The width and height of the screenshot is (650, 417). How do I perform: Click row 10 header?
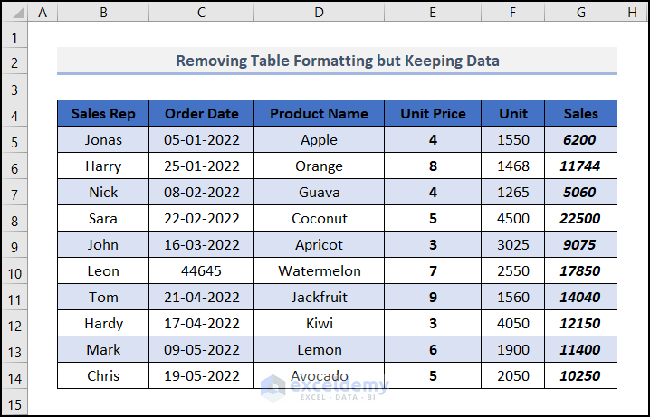tap(14, 272)
